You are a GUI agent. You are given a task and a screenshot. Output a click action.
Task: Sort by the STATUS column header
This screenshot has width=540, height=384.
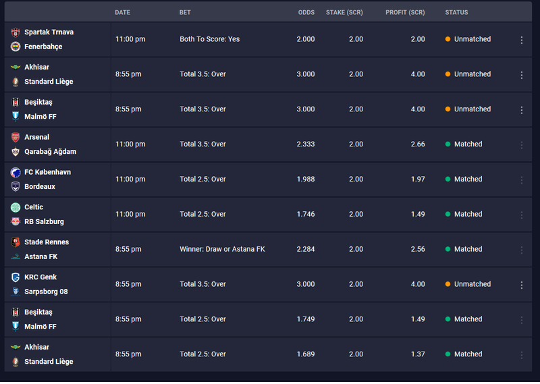456,12
